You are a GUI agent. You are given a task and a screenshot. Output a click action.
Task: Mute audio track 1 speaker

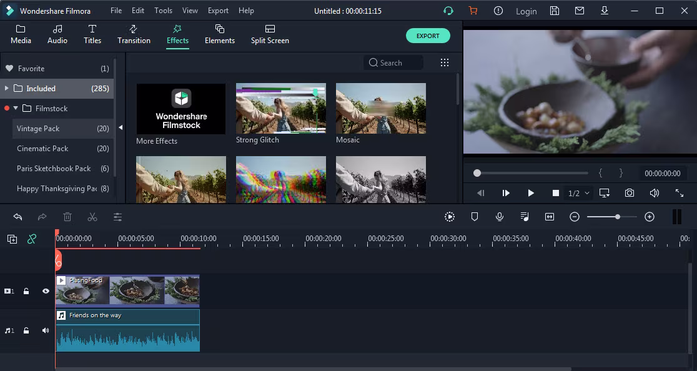46,330
